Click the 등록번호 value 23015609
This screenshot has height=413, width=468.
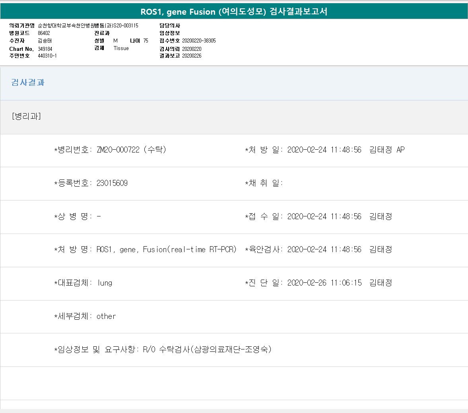click(112, 183)
